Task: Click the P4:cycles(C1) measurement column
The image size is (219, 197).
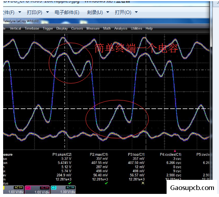Action: click(x=171, y=155)
